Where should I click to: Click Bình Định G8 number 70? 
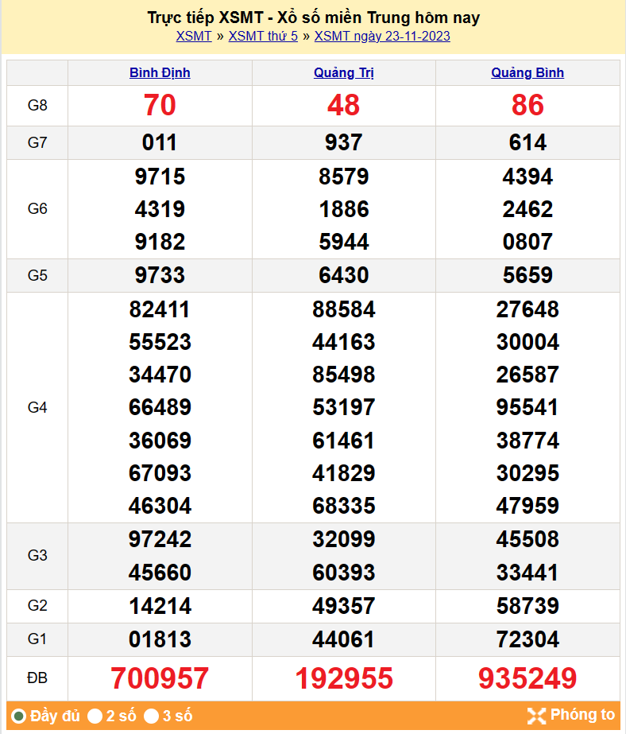coord(160,105)
